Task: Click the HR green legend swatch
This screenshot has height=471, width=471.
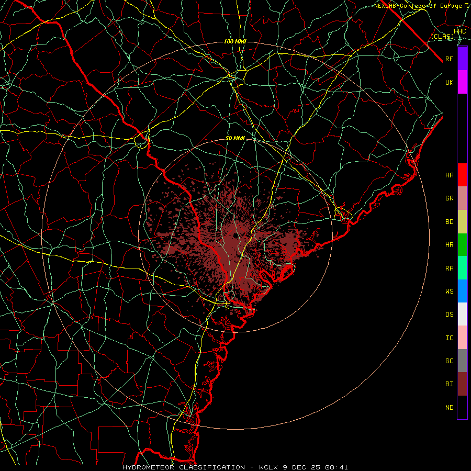Action: [462, 244]
